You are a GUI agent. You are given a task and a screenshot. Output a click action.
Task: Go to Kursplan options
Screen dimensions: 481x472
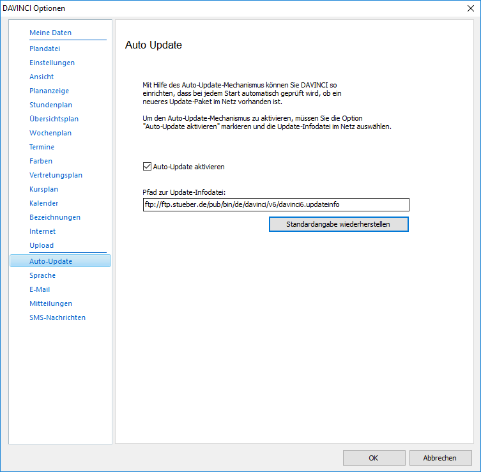tap(43, 189)
